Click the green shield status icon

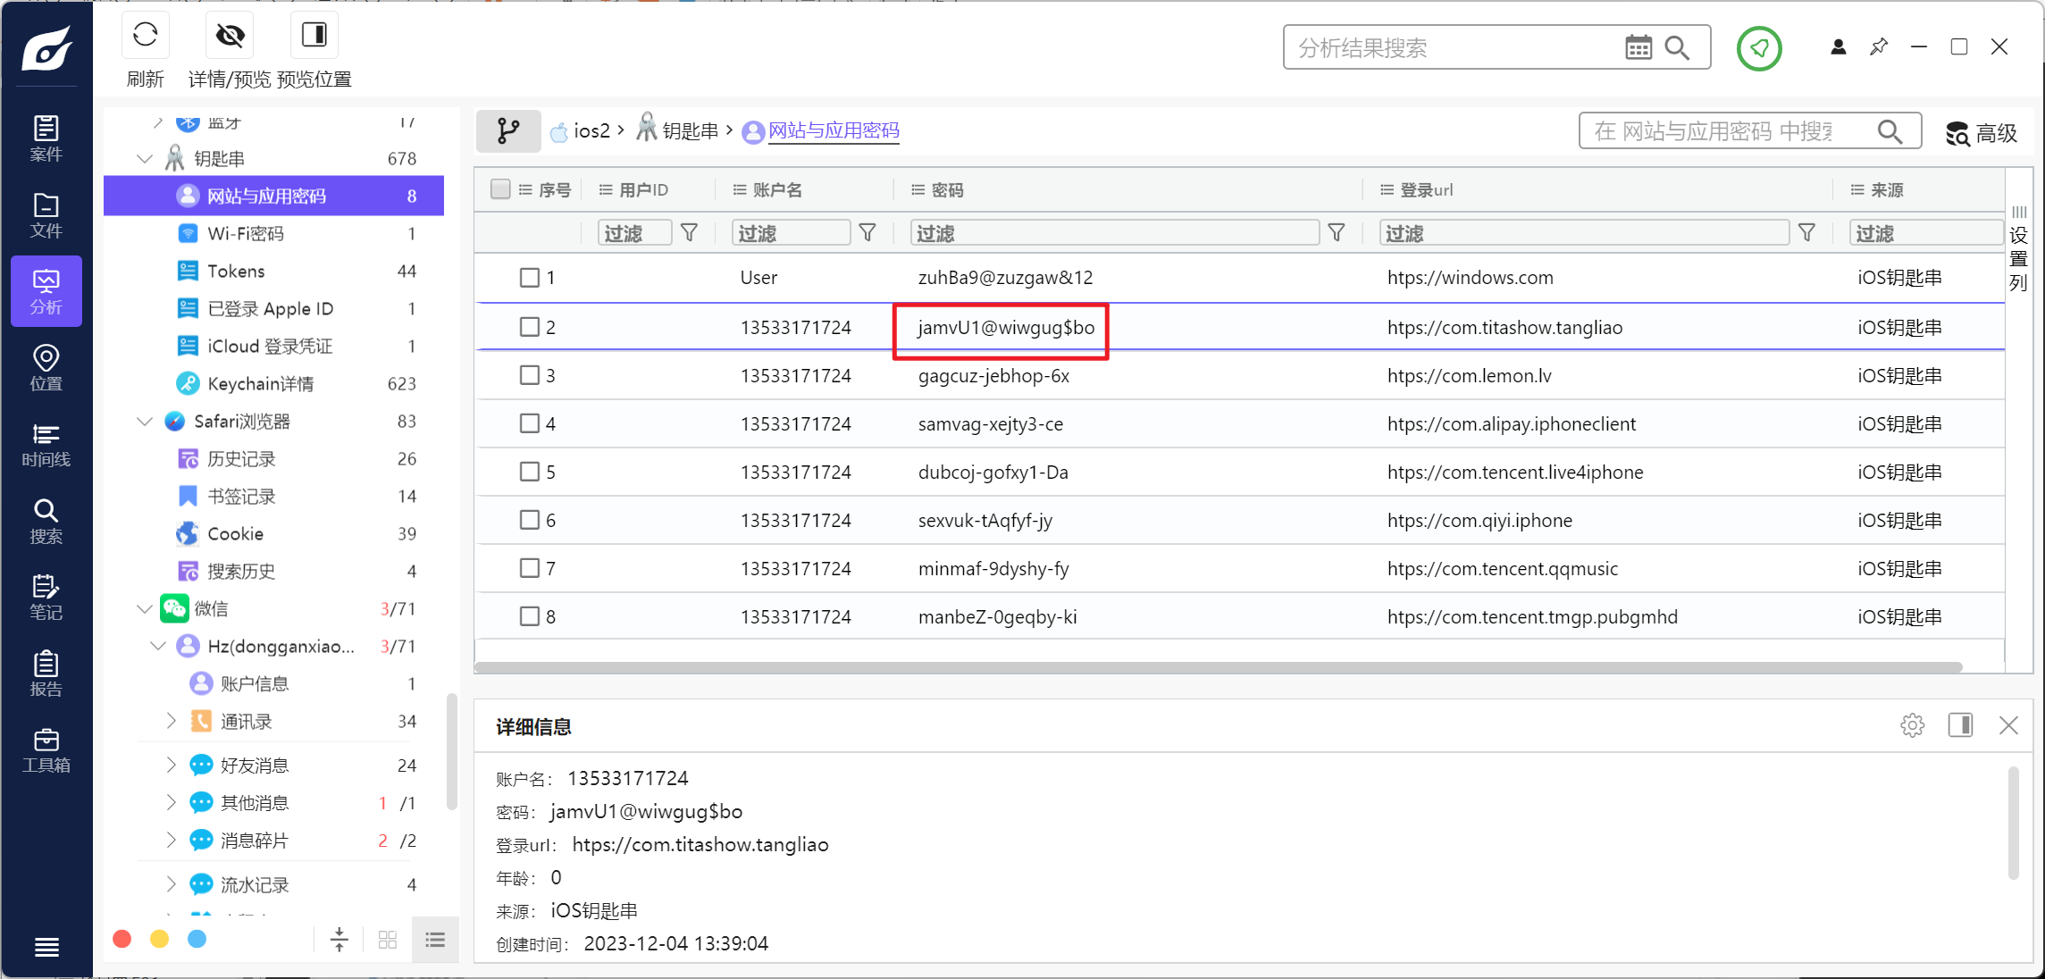point(1759,47)
